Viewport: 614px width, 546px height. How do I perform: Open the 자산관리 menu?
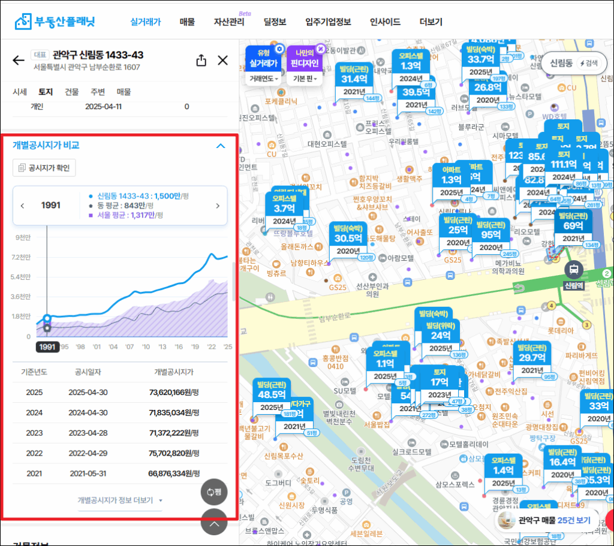click(229, 22)
